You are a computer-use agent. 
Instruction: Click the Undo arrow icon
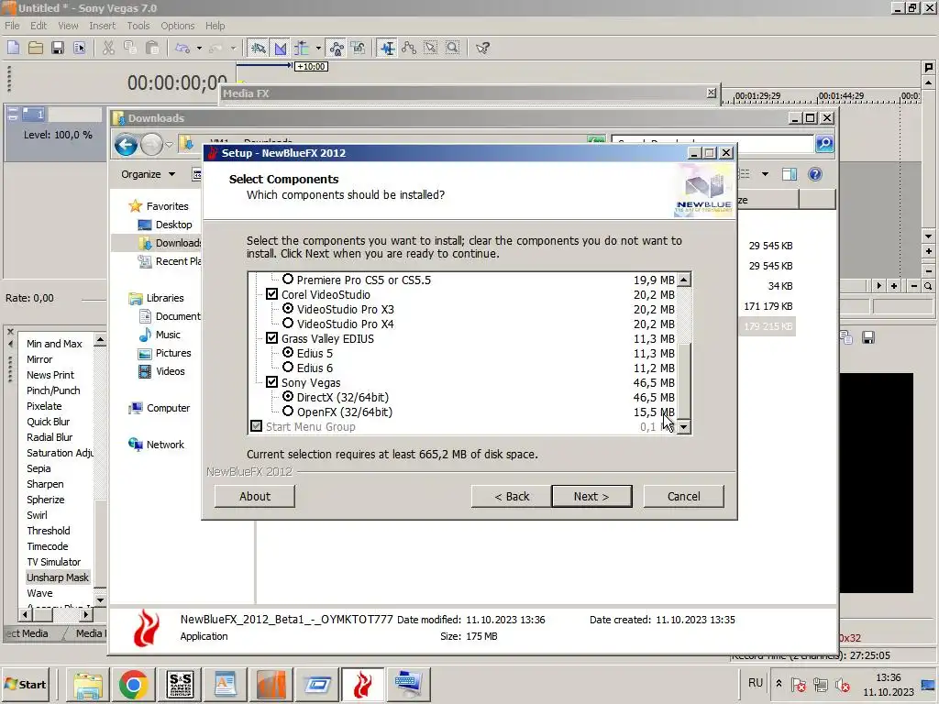(x=182, y=48)
